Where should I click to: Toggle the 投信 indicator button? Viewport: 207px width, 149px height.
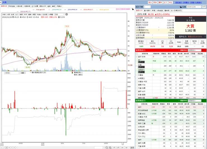(x=13, y=14)
